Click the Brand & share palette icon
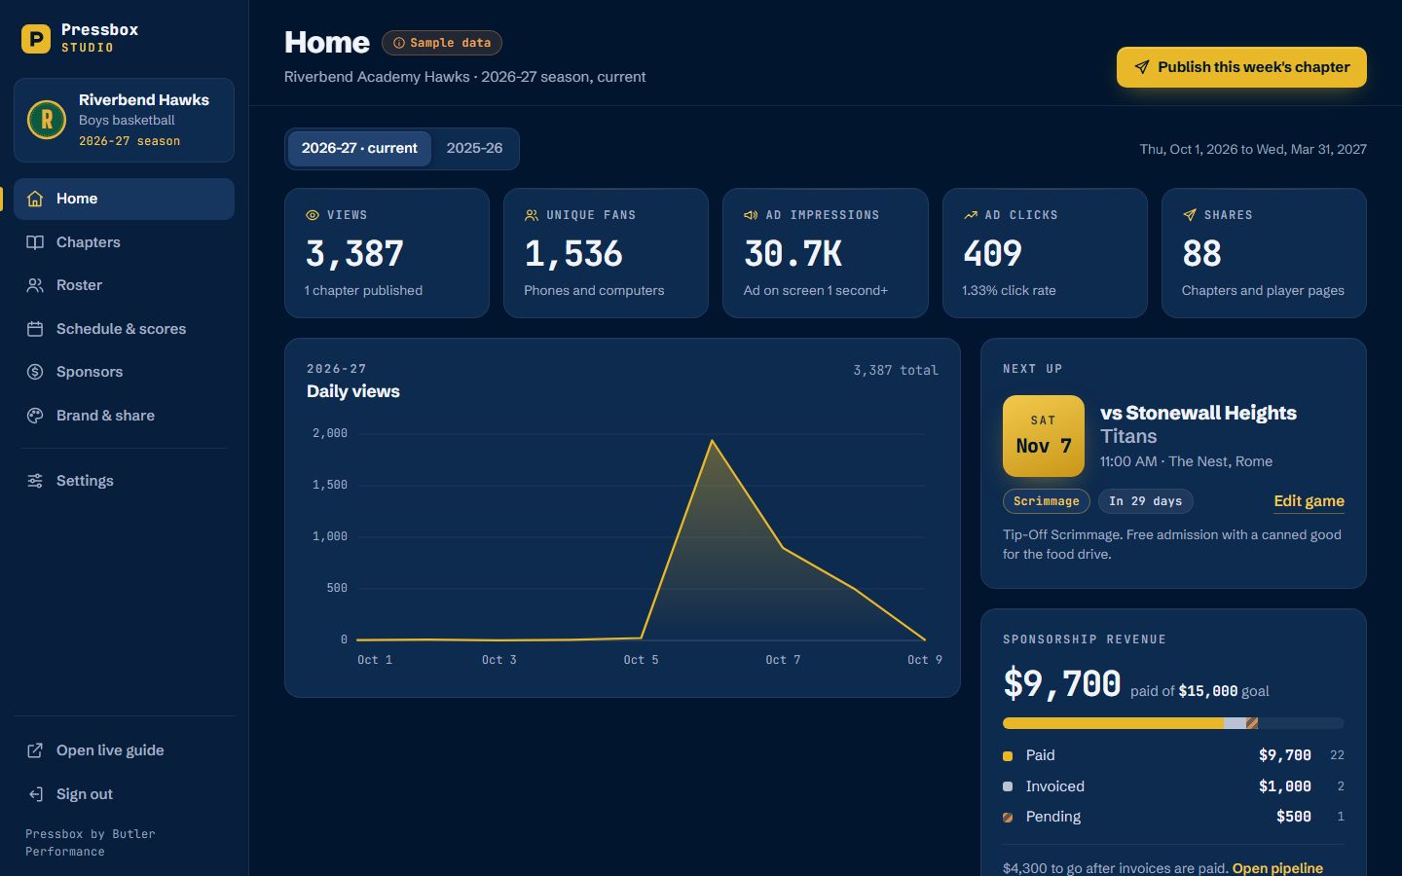Image resolution: width=1402 pixels, height=876 pixels. (35, 416)
